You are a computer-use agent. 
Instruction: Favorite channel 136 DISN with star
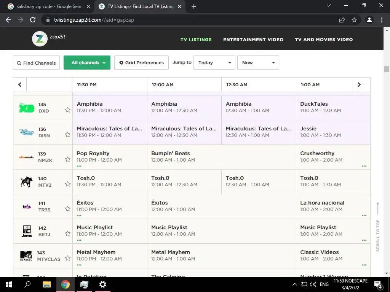[68, 135]
